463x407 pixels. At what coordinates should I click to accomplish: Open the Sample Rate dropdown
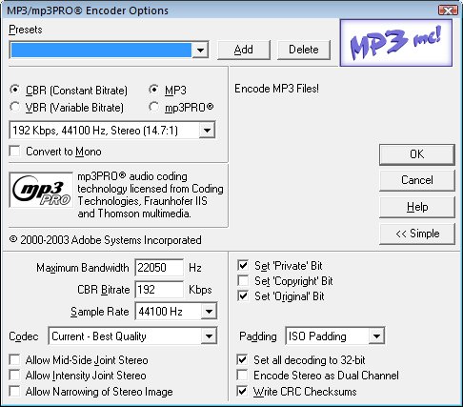click(x=209, y=311)
